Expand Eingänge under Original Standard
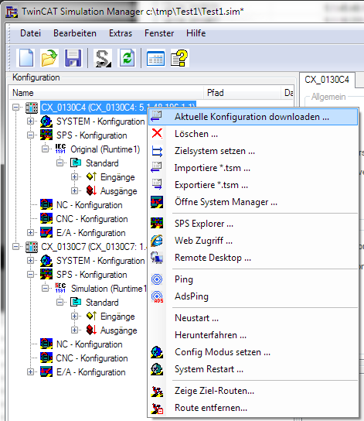 [74, 177]
